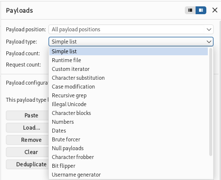
Task: Click the Payload count label
Action: [23, 53]
